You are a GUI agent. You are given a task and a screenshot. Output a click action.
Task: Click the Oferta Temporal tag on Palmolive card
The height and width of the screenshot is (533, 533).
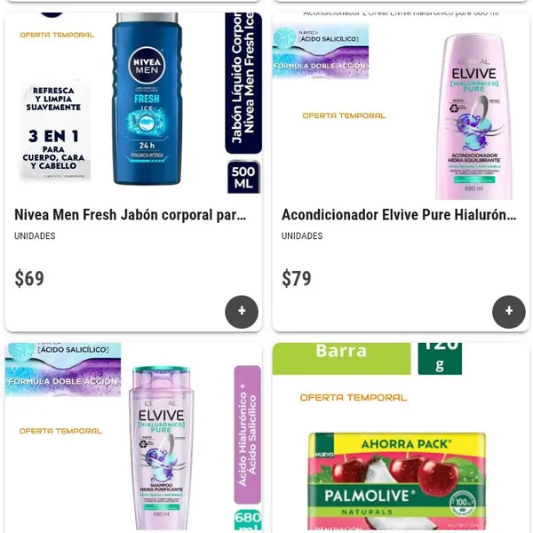tap(354, 397)
